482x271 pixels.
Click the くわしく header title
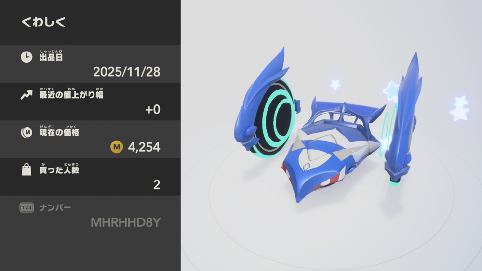[43, 22]
